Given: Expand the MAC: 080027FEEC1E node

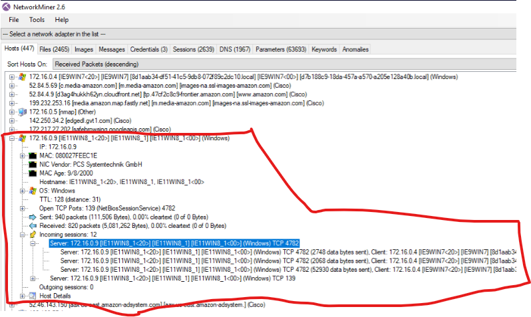Looking at the screenshot, I should pos(23,156).
